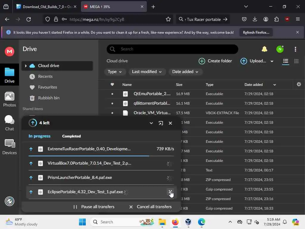Sort by Size column header
The height and width of the screenshot is (229, 305).
[179, 84]
